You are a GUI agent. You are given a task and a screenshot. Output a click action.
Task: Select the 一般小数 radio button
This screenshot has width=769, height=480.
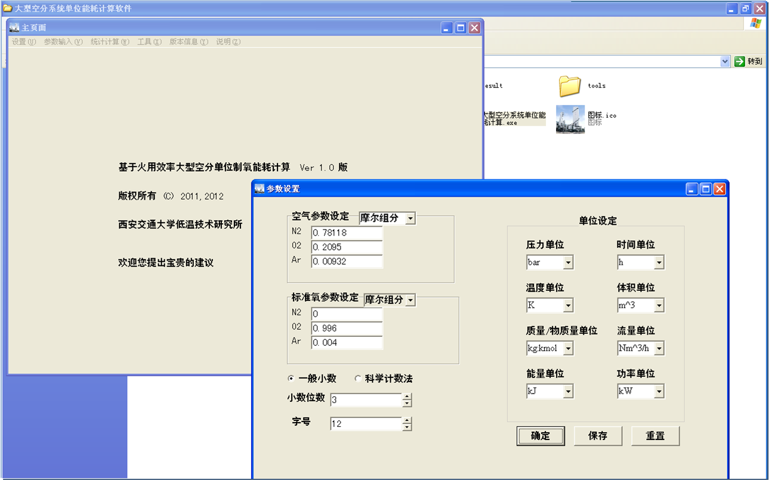click(291, 379)
